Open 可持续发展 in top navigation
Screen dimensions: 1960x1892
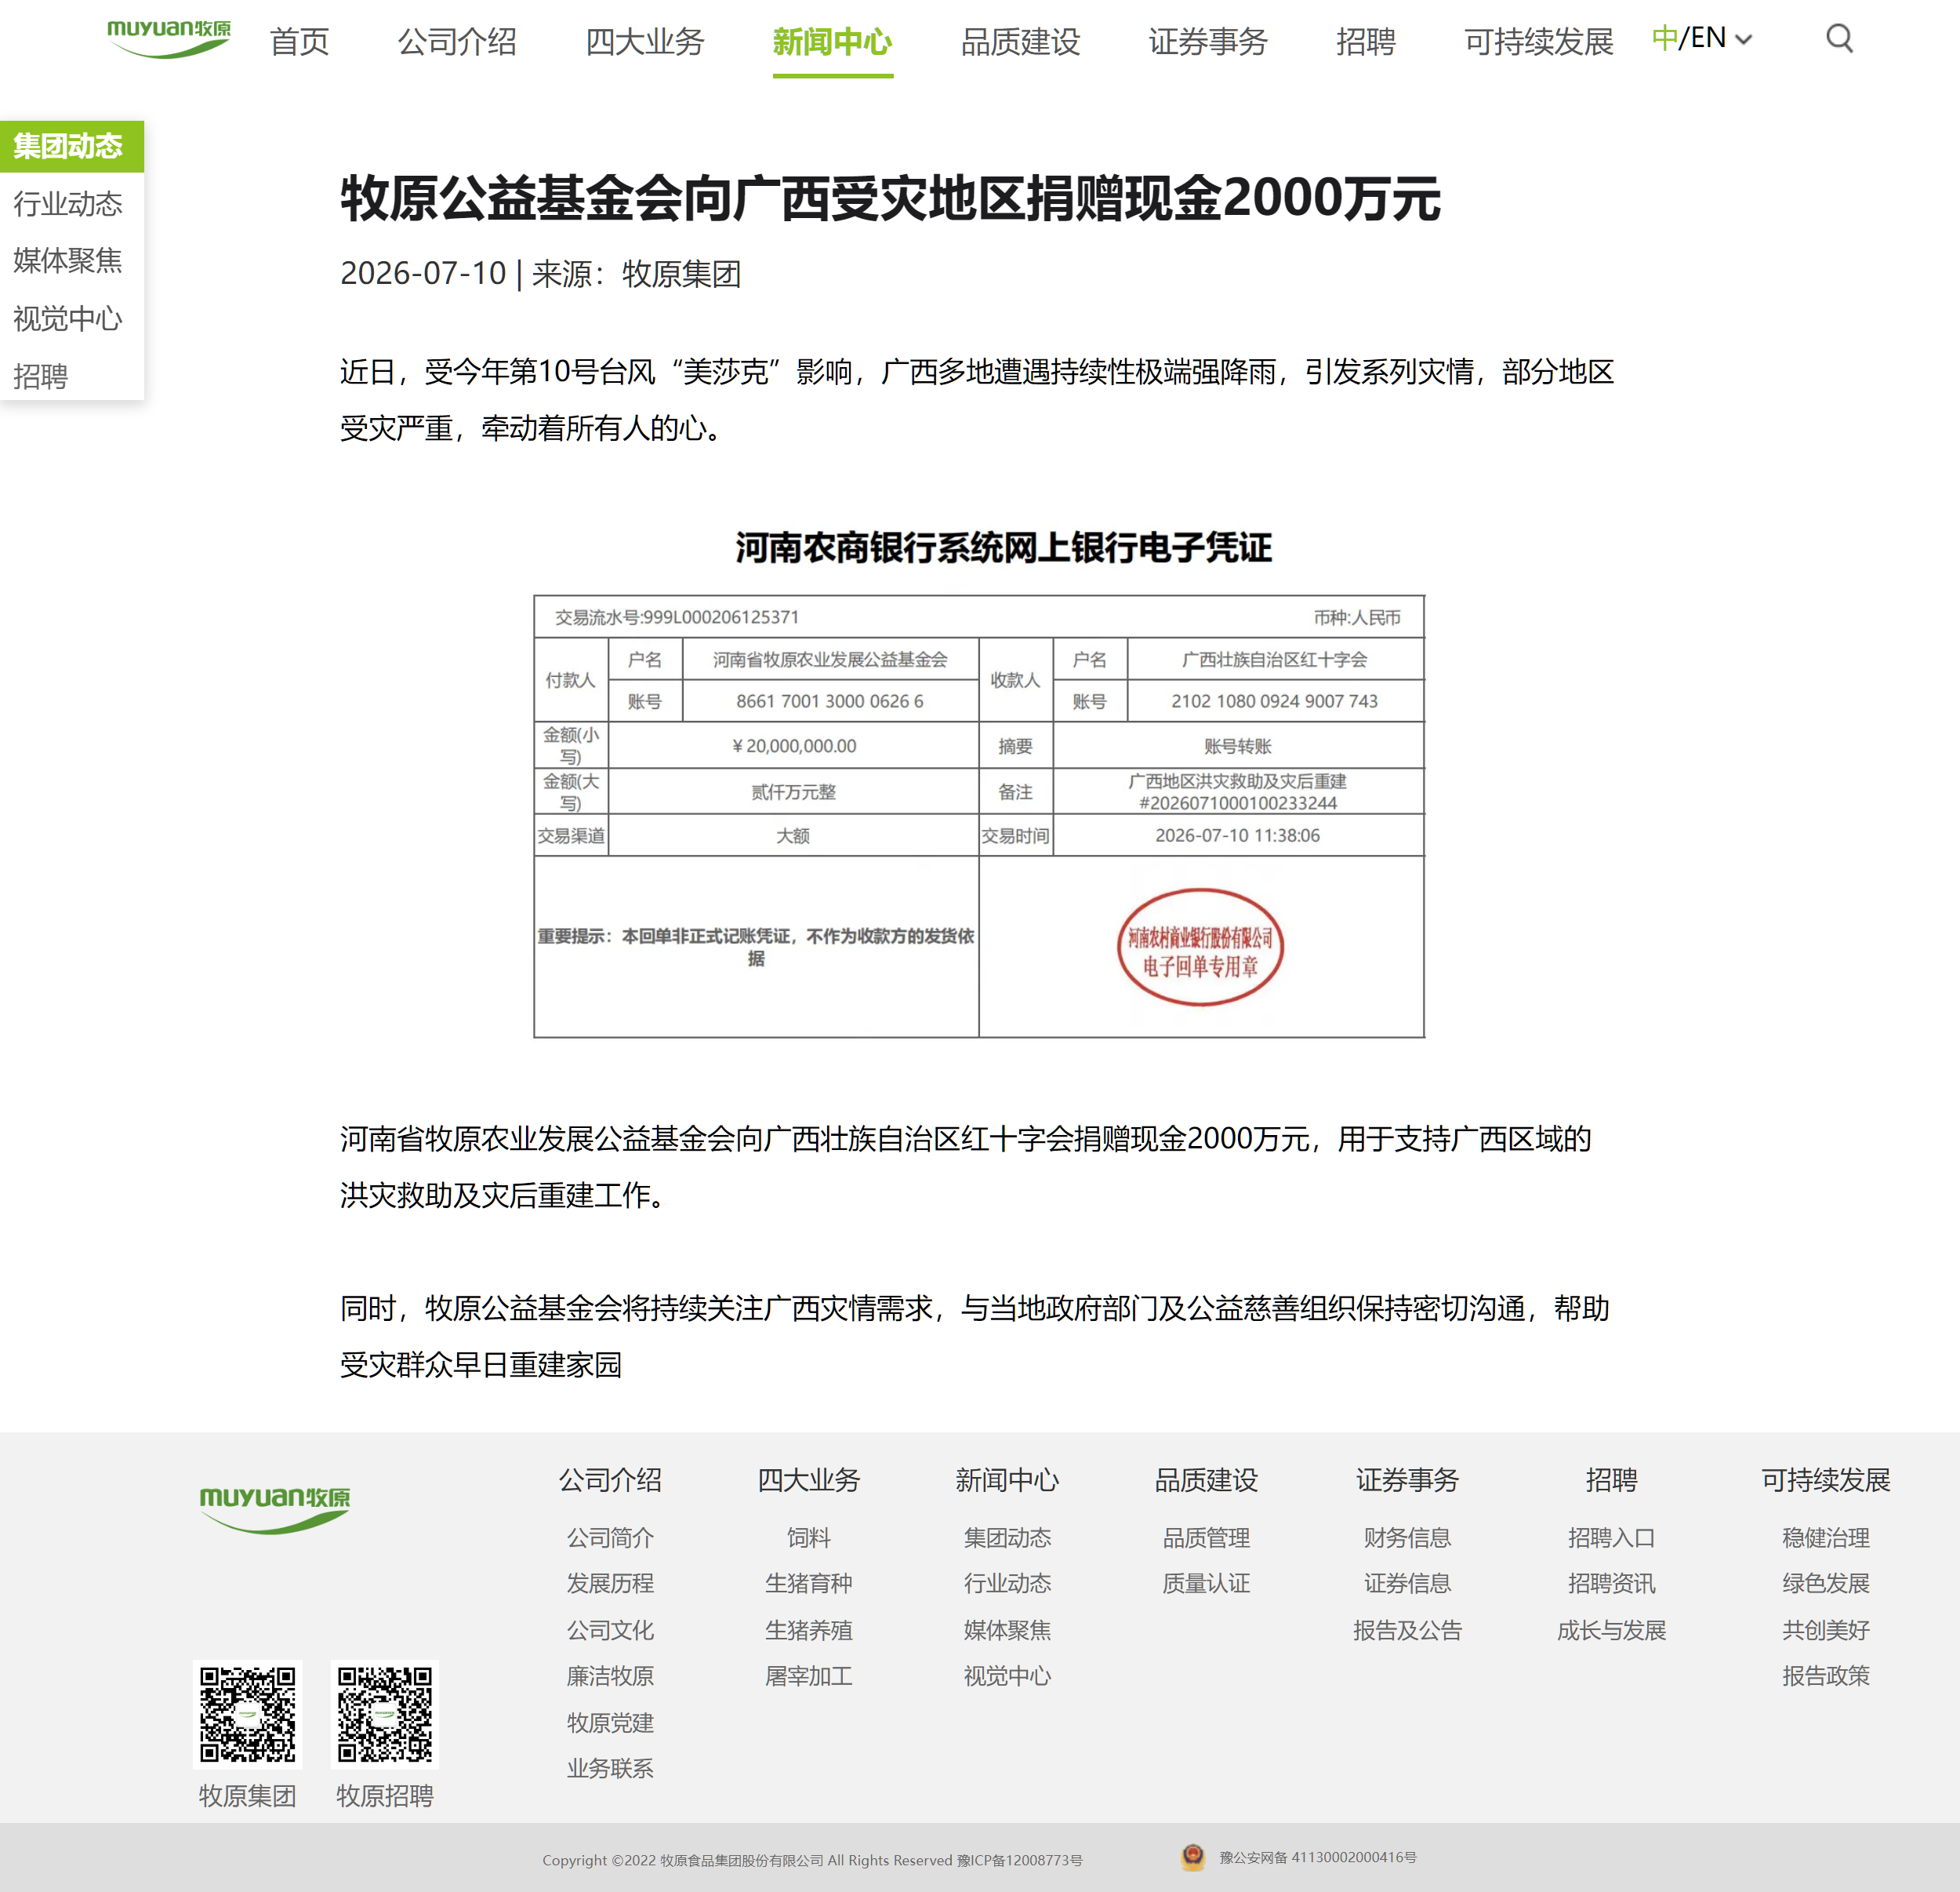(1539, 41)
